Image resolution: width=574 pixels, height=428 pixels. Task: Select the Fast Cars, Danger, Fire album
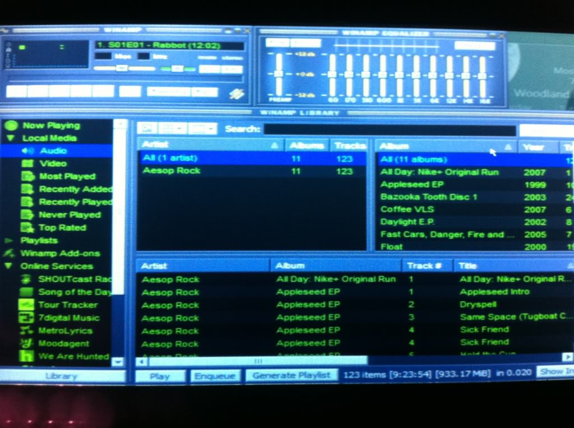pos(475,234)
